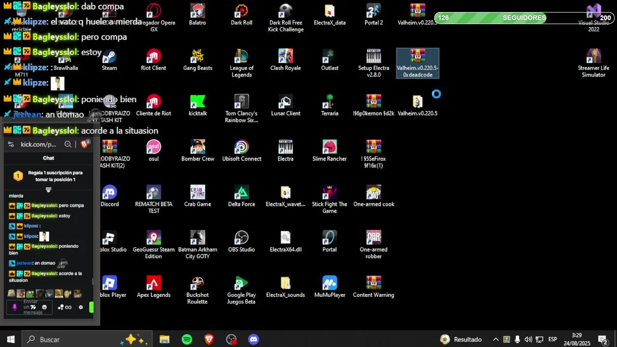617x347 pixels.
Task: Open the chat settings gear icon
Action: (x=80, y=307)
